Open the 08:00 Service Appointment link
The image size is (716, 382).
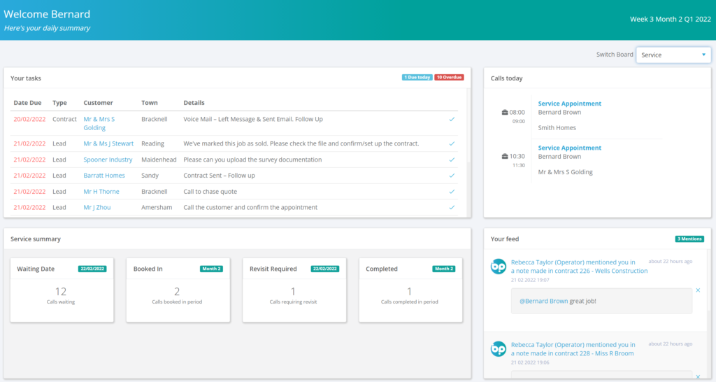click(569, 104)
